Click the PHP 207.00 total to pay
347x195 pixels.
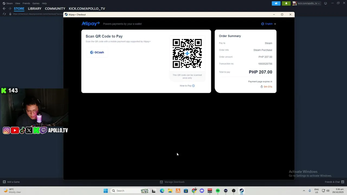[261, 72]
